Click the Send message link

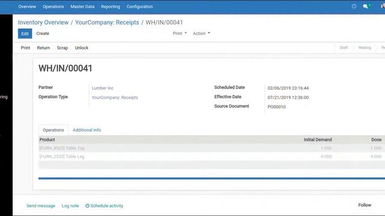[x=41, y=206]
